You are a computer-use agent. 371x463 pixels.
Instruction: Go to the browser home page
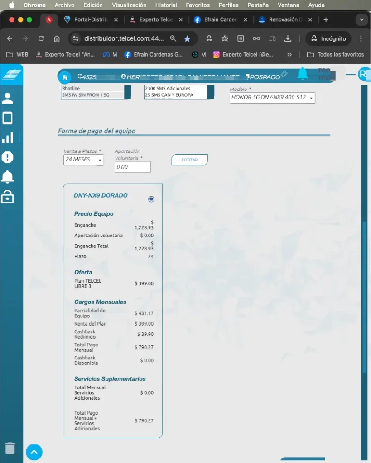click(57, 38)
